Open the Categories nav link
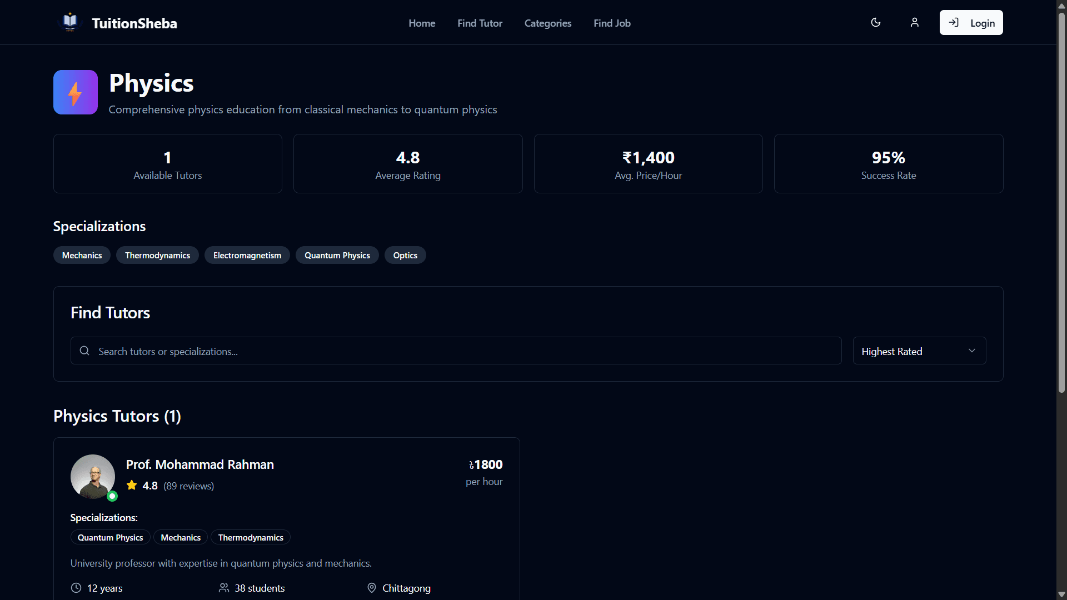Image resolution: width=1067 pixels, height=600 pixels. [x=547, y=23]
